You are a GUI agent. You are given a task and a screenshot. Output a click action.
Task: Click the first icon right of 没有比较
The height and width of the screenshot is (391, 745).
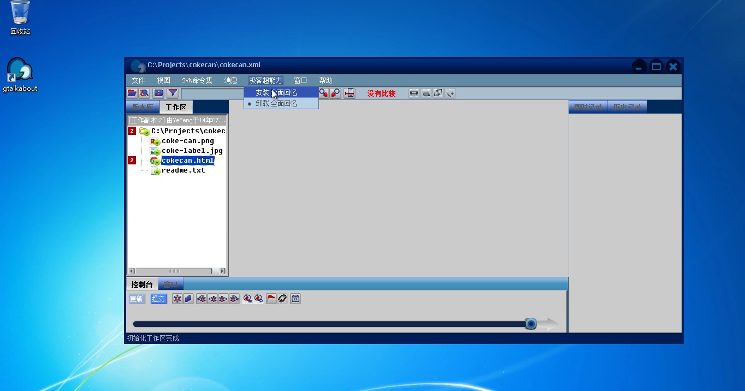414,93
